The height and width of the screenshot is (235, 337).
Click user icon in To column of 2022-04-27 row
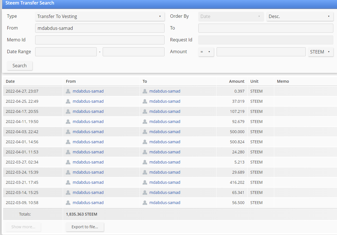(x=145, y=91)
